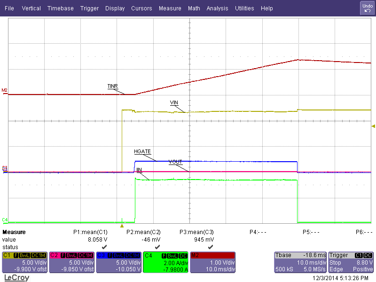The width and height of the screenshot is (376, 282).
Task: Open the Utilities menu
Action: [244, 8]
